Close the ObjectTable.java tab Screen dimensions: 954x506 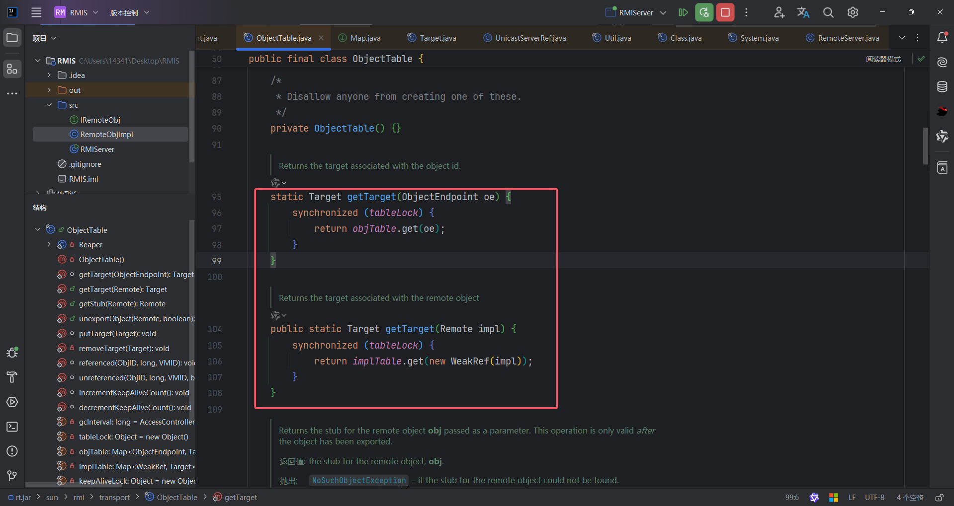point(321,38)
